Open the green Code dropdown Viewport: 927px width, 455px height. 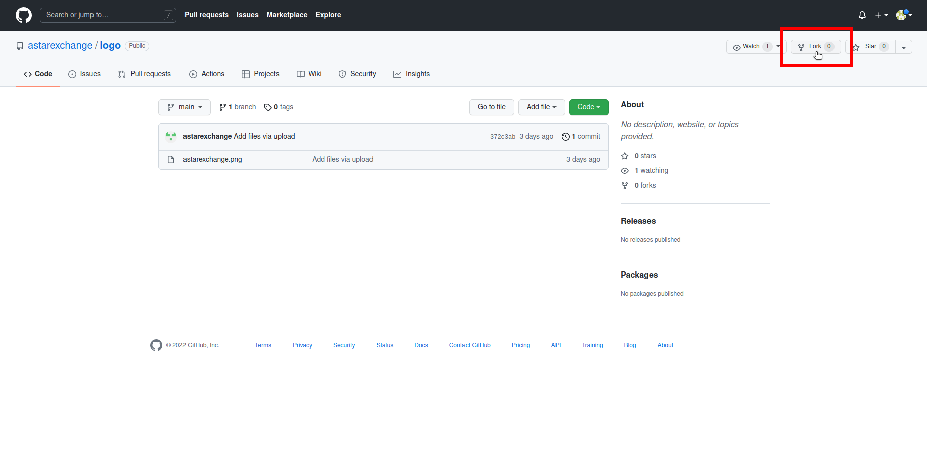589,107
